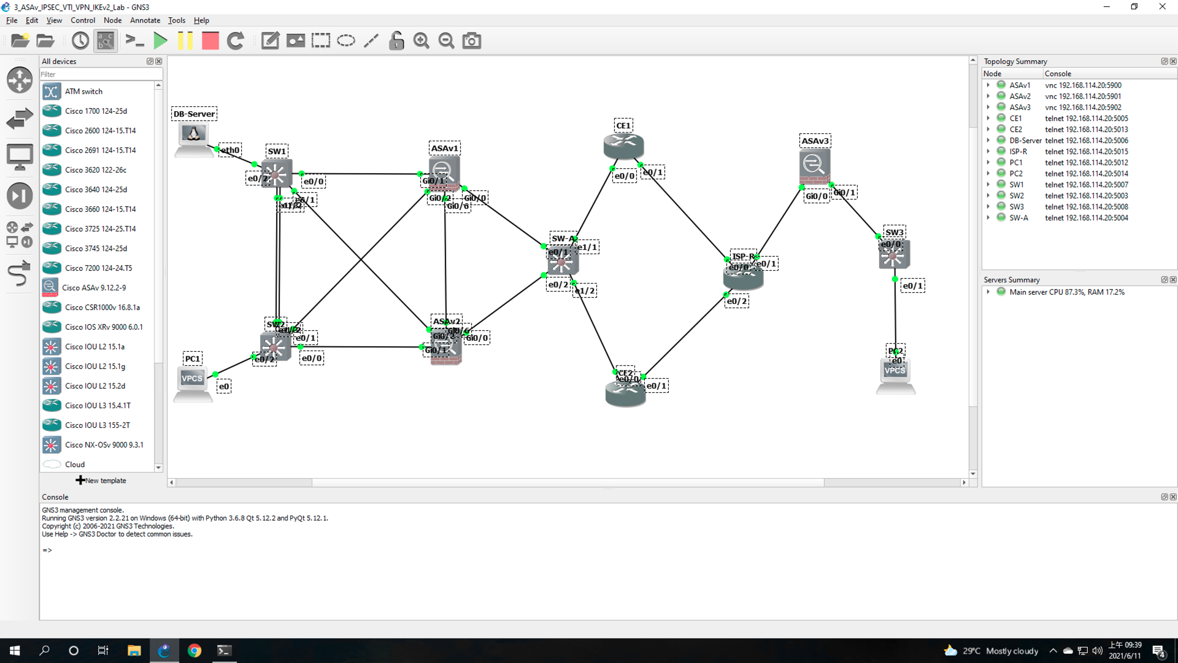This screenshot has width=1178, height=663.
Task: Browse all devices sidebar icon
Action: pyautogui.click(x=20, y=235)
